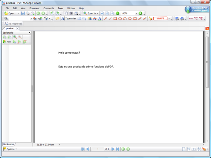Open the page layout dropdown arrow

(x=207, y=149)
